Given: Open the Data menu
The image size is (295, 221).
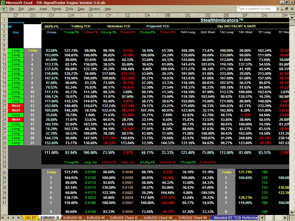Looking at the screenshot, I should click(x=81, y=9).
